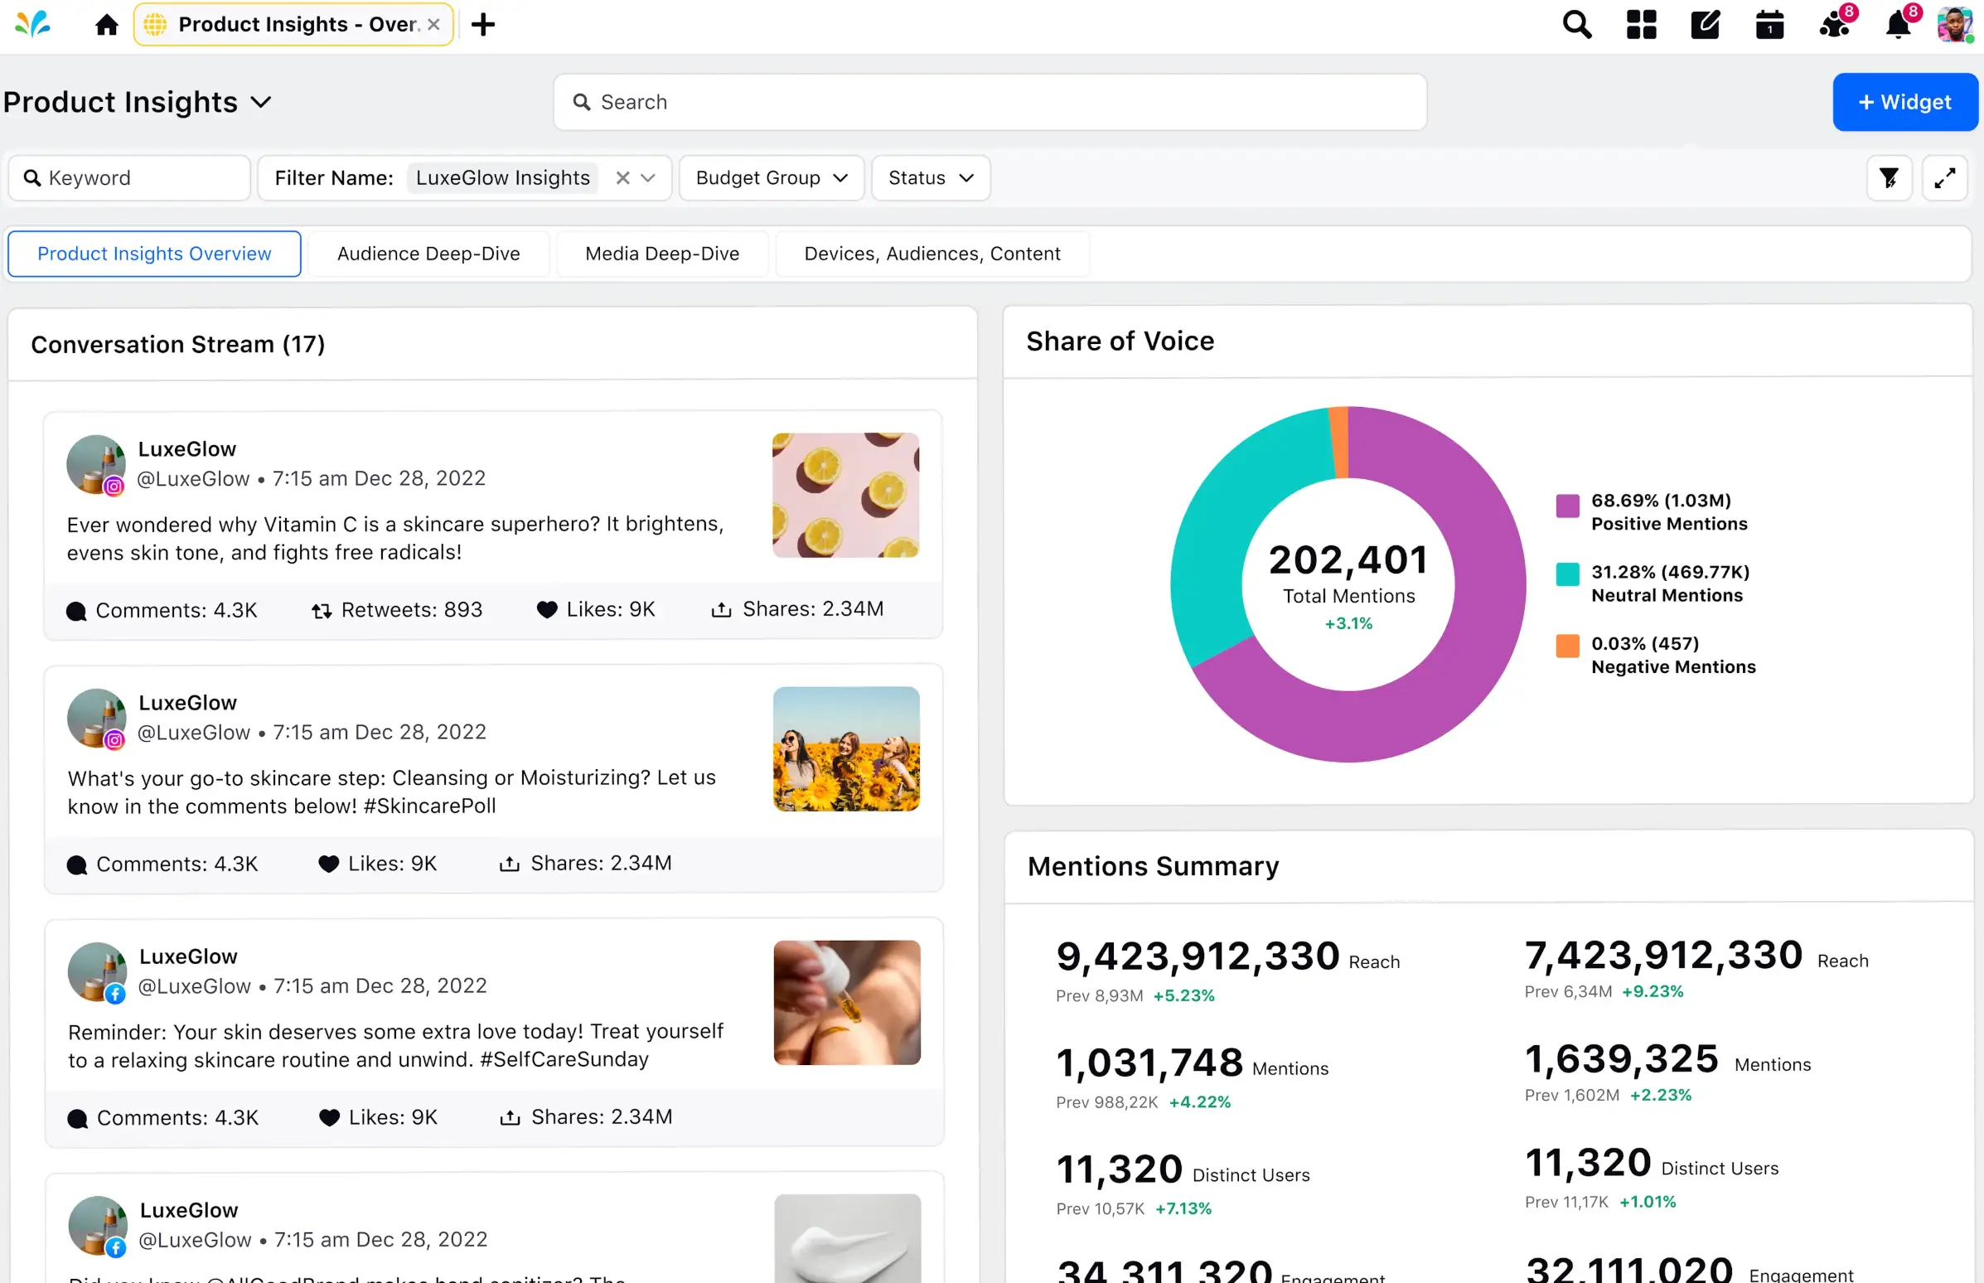Click the + Widget button
This screenshot has height=1283, width=1984.
click(1904, 103)
